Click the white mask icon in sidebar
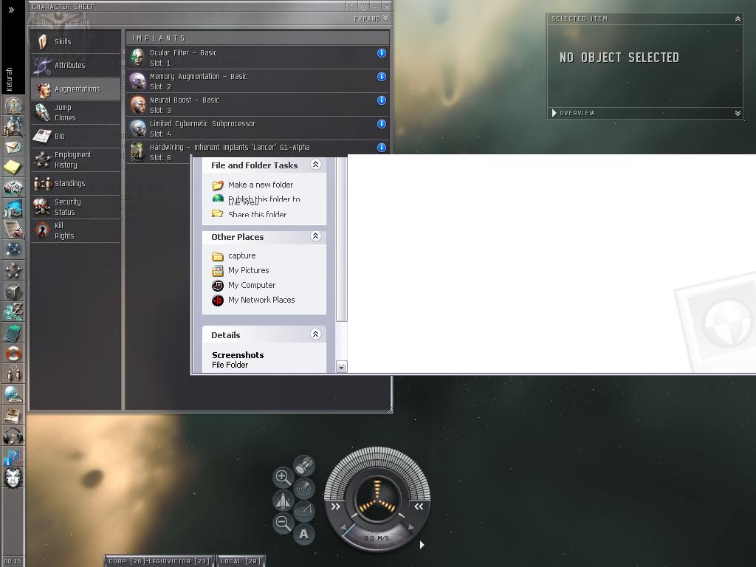 (13, 478)
